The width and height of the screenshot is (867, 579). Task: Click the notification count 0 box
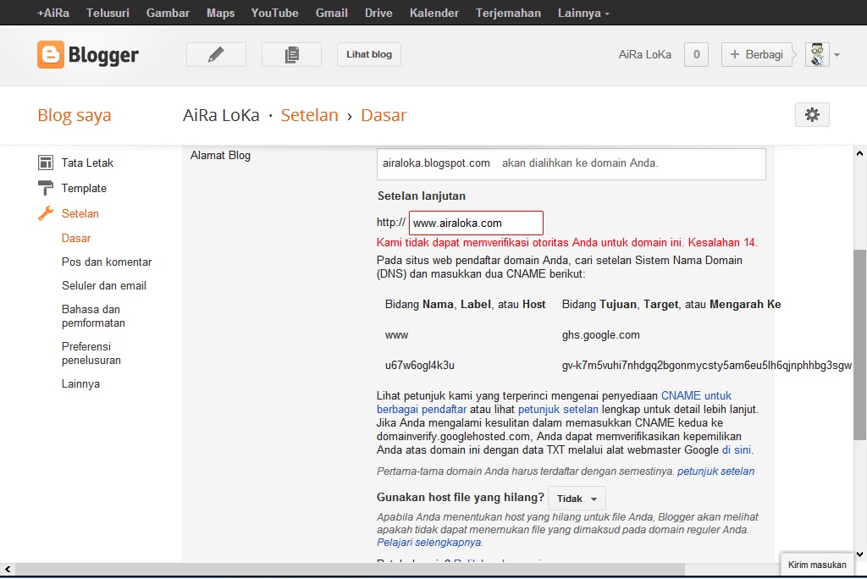[x=696, y=55]
